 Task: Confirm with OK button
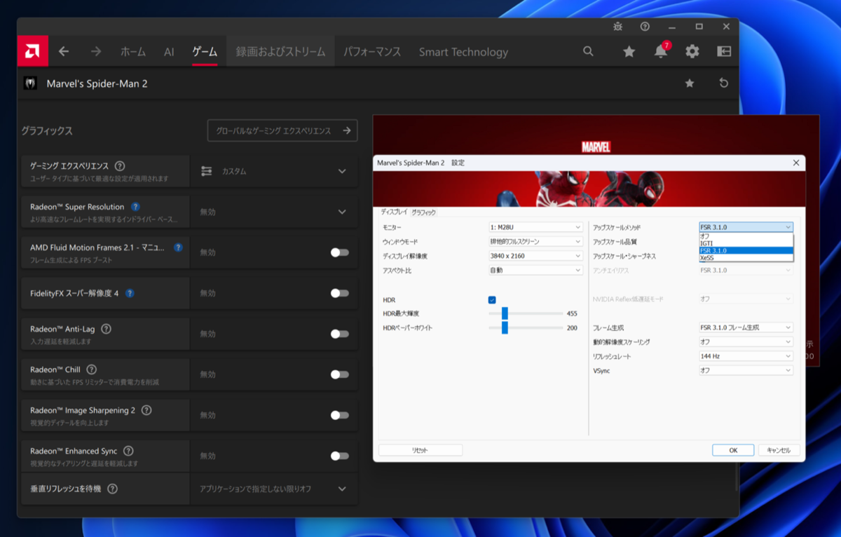click(x=733, y=450)
